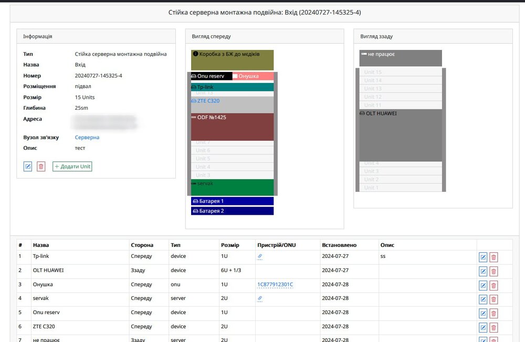Click empty Unit 5 slot in front view
The image size is (525, 342).
[x=232, y=159]
